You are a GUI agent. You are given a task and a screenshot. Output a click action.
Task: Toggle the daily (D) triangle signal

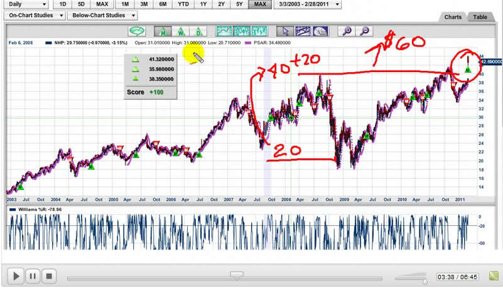pyautogui.click(x=198, y=31)
